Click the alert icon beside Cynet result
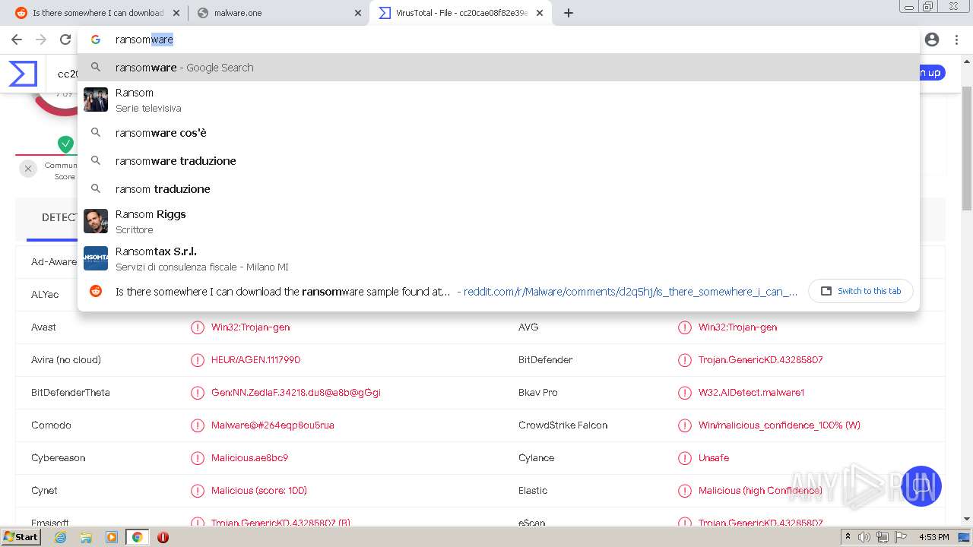The height and width of the screenshot is (547, 973). 198,491
